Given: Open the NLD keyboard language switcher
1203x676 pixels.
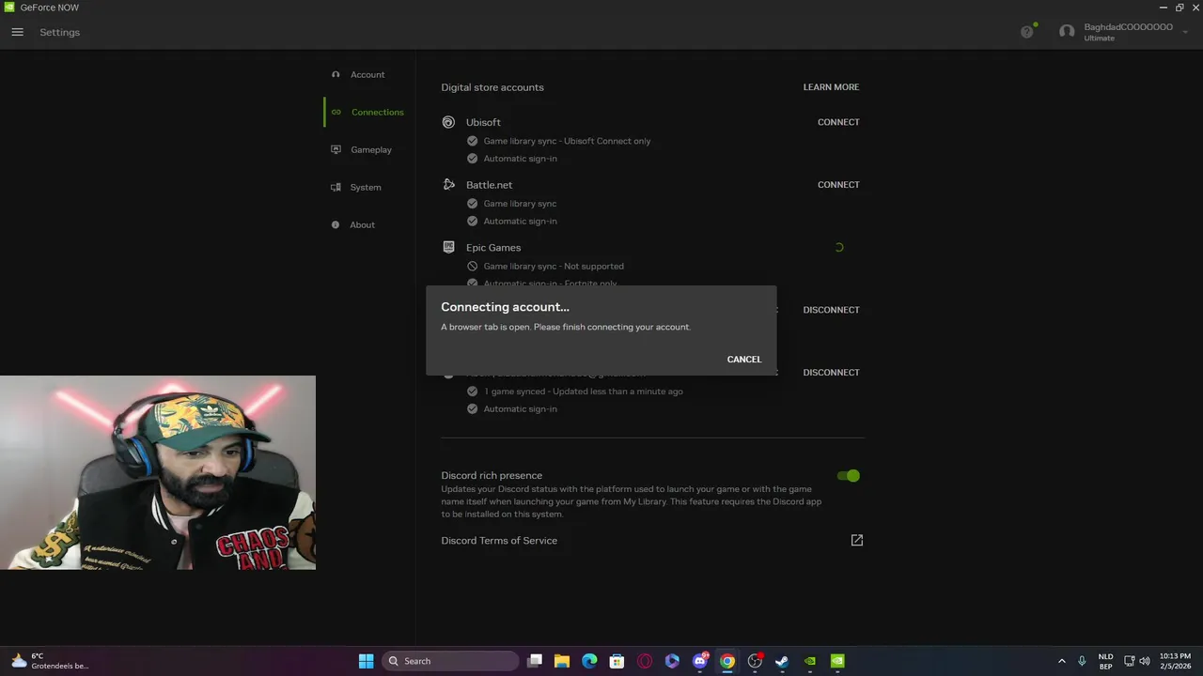Looking at the screenshot, I should (x=1105, y=661).
